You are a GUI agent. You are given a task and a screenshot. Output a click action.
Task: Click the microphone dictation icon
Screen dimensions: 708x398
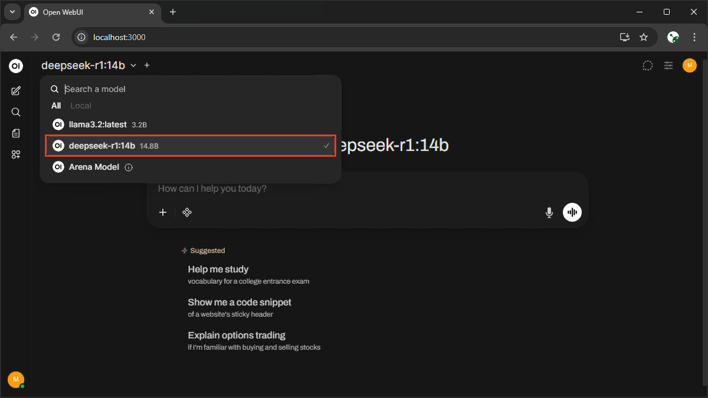point(549,212)
